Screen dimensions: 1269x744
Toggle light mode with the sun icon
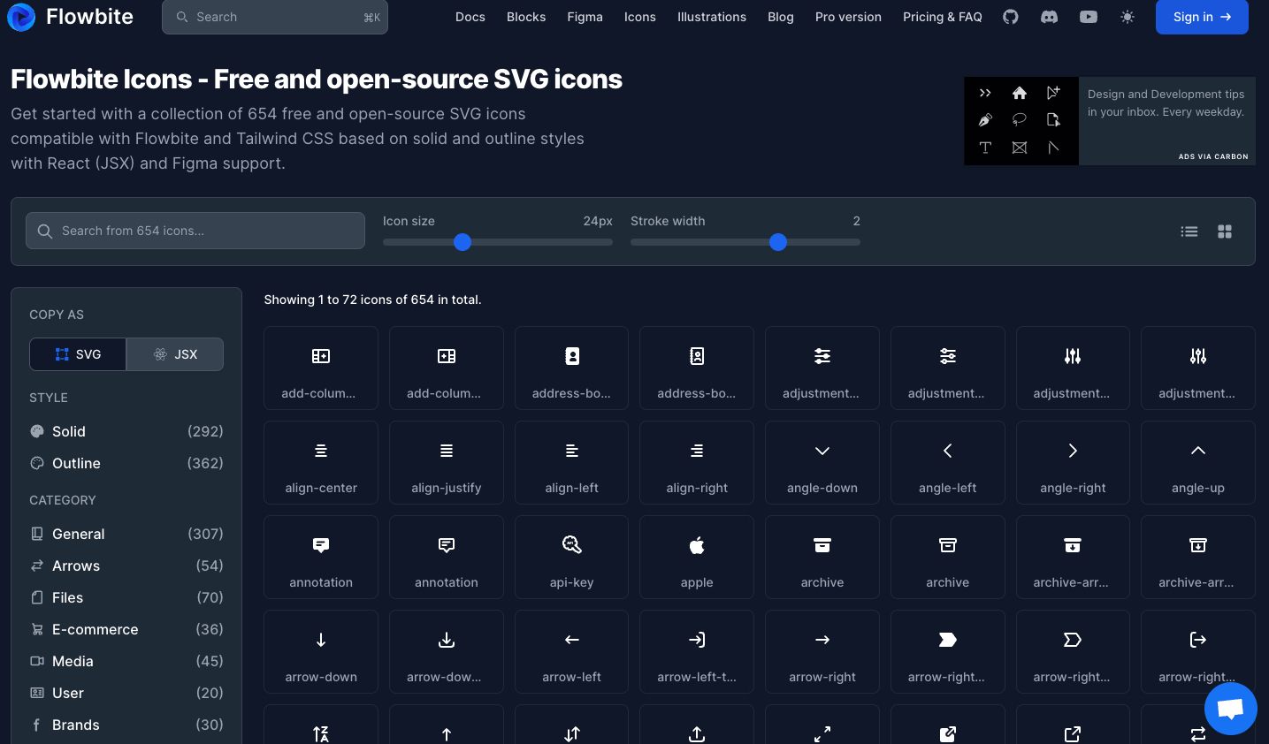tap(1128, 17)
